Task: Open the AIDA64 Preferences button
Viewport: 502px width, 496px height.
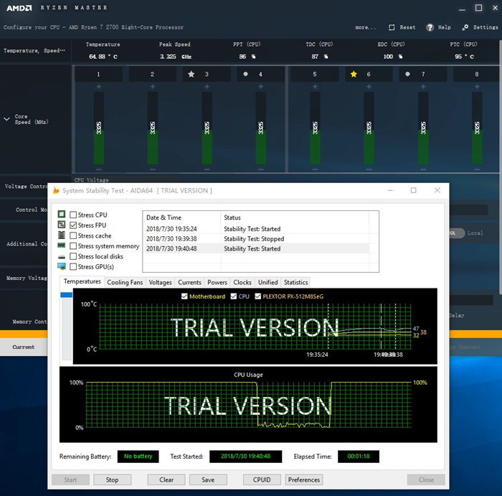Action: (304, 479)
